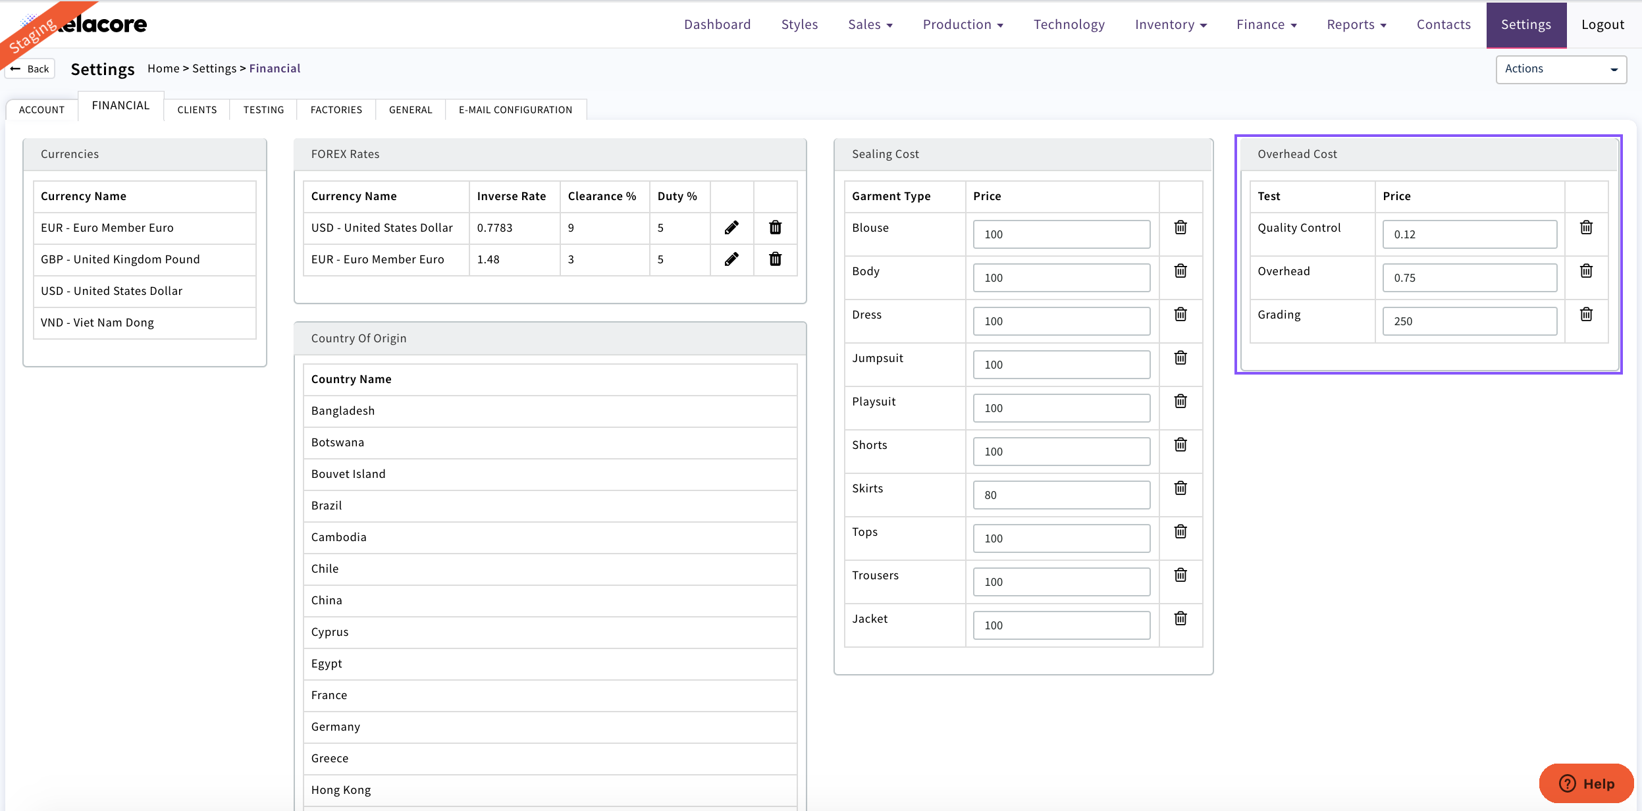
Task: Remove the Jacket sealing cost entry
Action: coord(1180,619)
